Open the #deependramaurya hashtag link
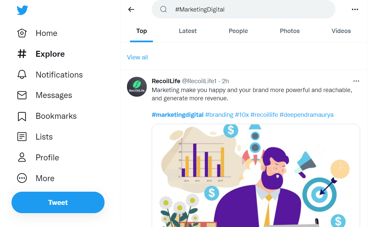 [x=306, y=115]
